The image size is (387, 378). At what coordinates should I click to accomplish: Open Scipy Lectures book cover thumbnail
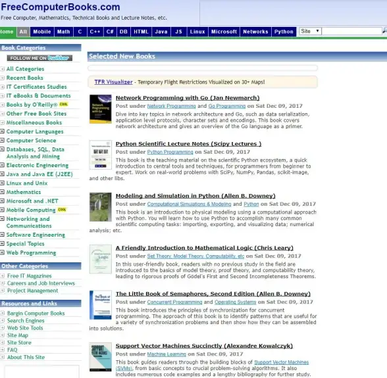[x=101, y=155]
